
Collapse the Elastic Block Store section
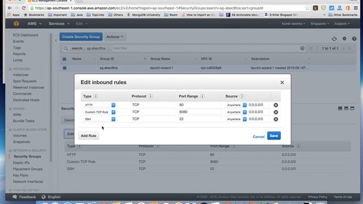[10, 130]
